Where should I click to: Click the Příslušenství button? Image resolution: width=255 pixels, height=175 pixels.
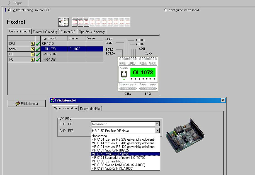[26, 104]
